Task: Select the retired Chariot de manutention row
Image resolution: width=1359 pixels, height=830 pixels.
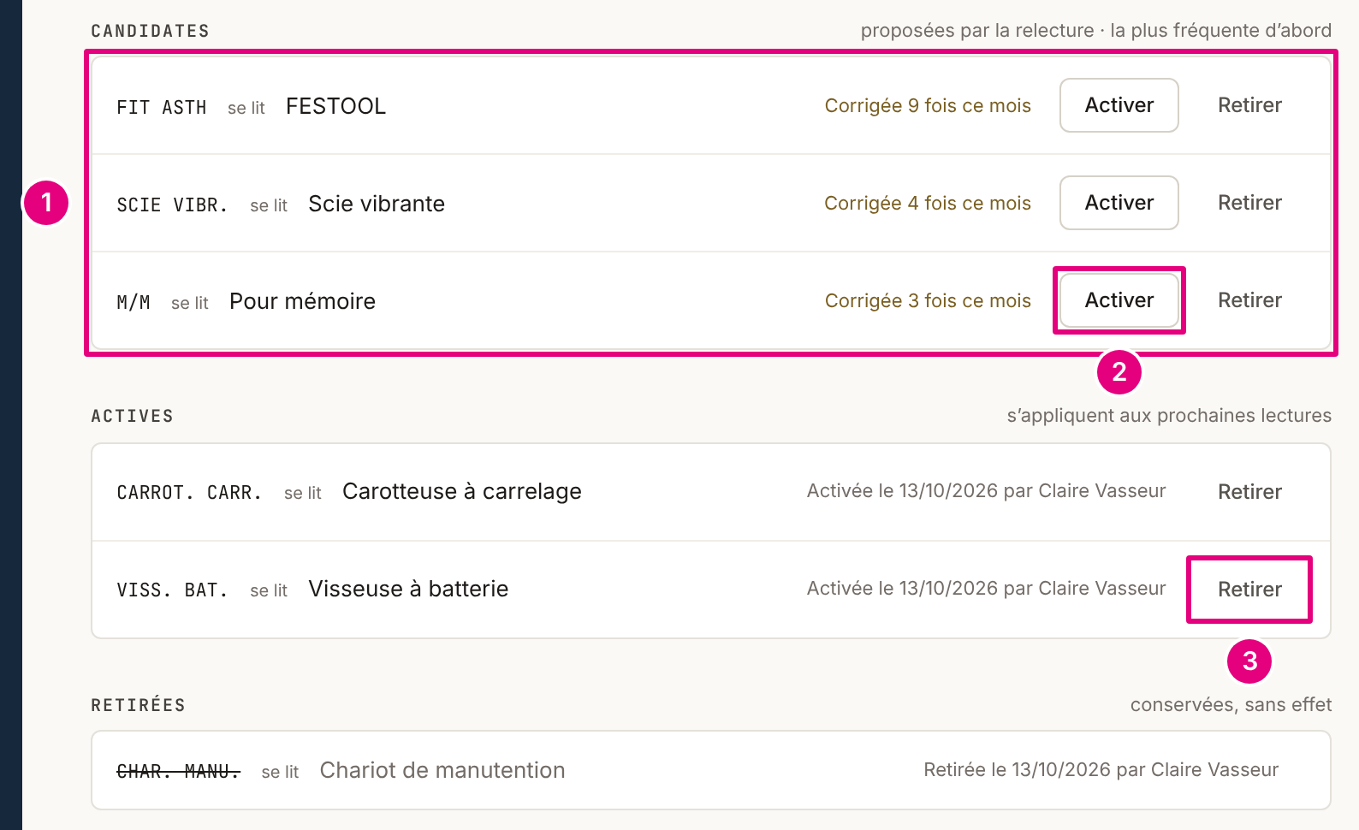Action: tap(711, 770)
